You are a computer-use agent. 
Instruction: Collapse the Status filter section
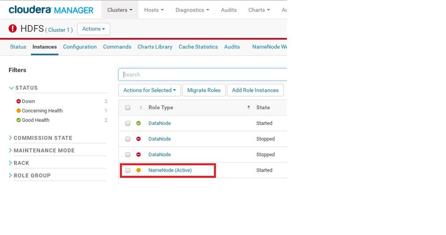[12, 88]
